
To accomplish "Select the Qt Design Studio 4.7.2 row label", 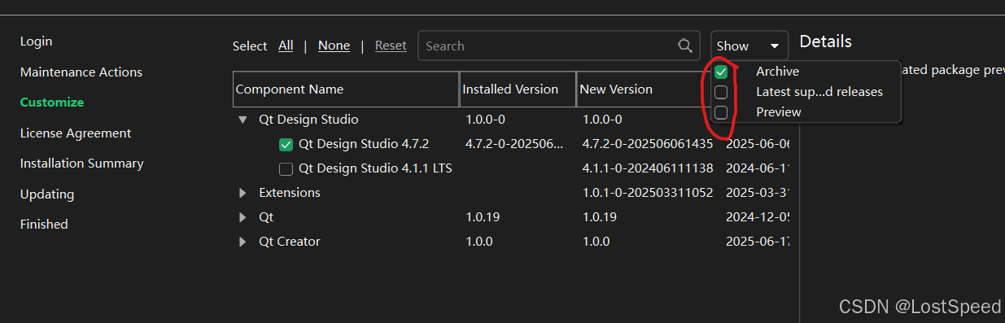I will [x=364, y=144].
